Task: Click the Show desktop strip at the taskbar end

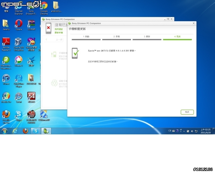Action: [x=214, y=131]
